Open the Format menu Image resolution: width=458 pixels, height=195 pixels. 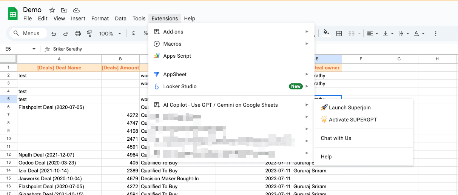coord(100,18)
